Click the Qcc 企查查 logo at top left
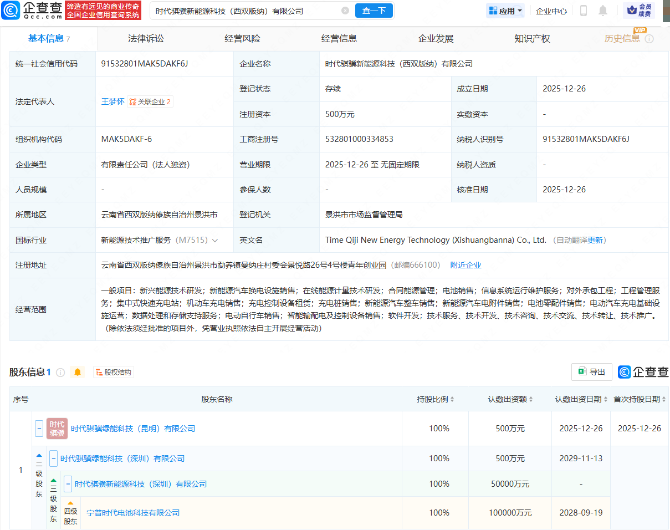Screen dimensions: 670x530 tap(32, 10)
